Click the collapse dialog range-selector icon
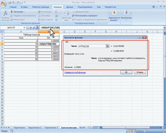Image resolution: width=166 pixels, height=133 pixels. (107, 46)
